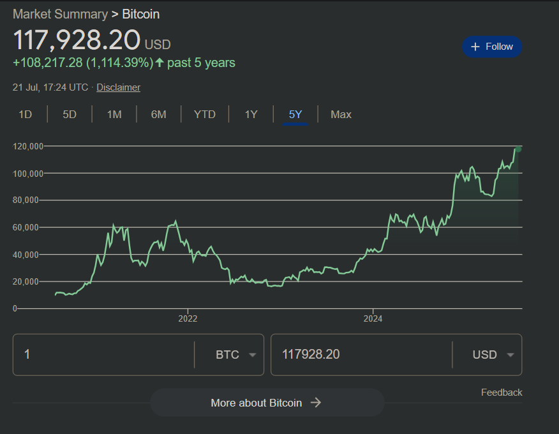Open the BTC currency dropdown
559x434 pixels.
235,355
